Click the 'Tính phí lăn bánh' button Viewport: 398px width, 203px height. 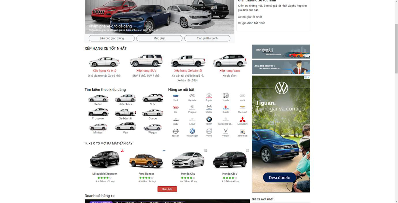pos(207,38)
